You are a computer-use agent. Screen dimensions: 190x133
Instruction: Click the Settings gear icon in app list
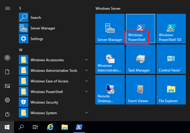(x=24, y=39)
